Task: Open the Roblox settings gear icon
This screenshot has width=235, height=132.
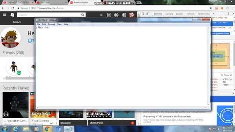Action: tap(124, 15)
